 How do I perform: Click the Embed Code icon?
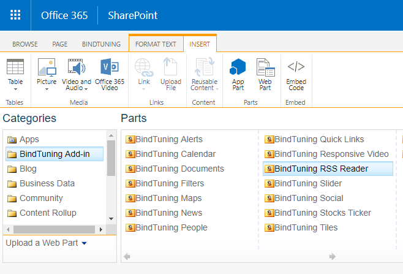(296, 66)
